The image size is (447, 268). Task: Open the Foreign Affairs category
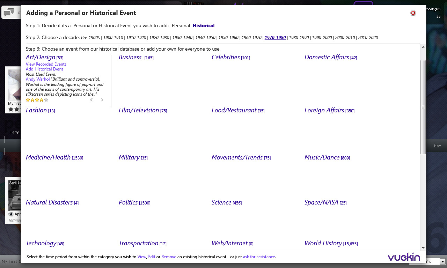tap(324, 110)
